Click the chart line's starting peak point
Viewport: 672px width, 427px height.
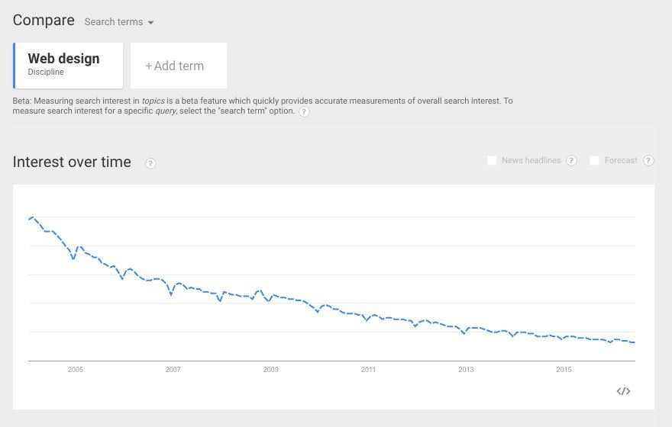pos(32,217)
